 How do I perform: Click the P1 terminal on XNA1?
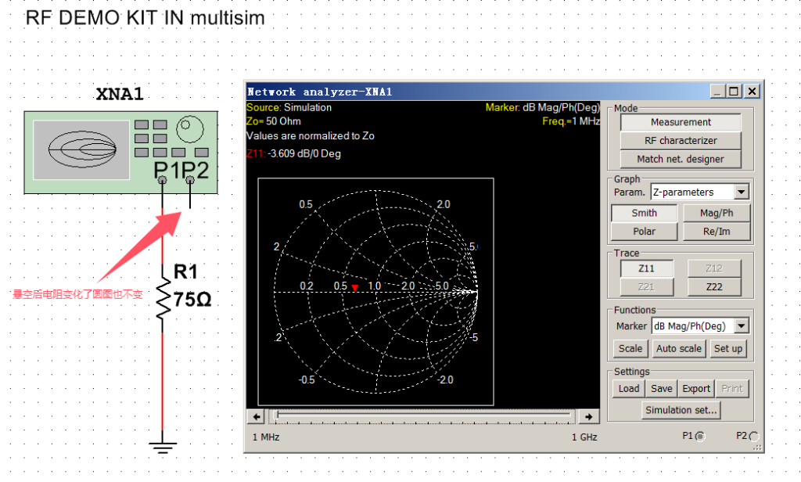(x=163, y=180)
